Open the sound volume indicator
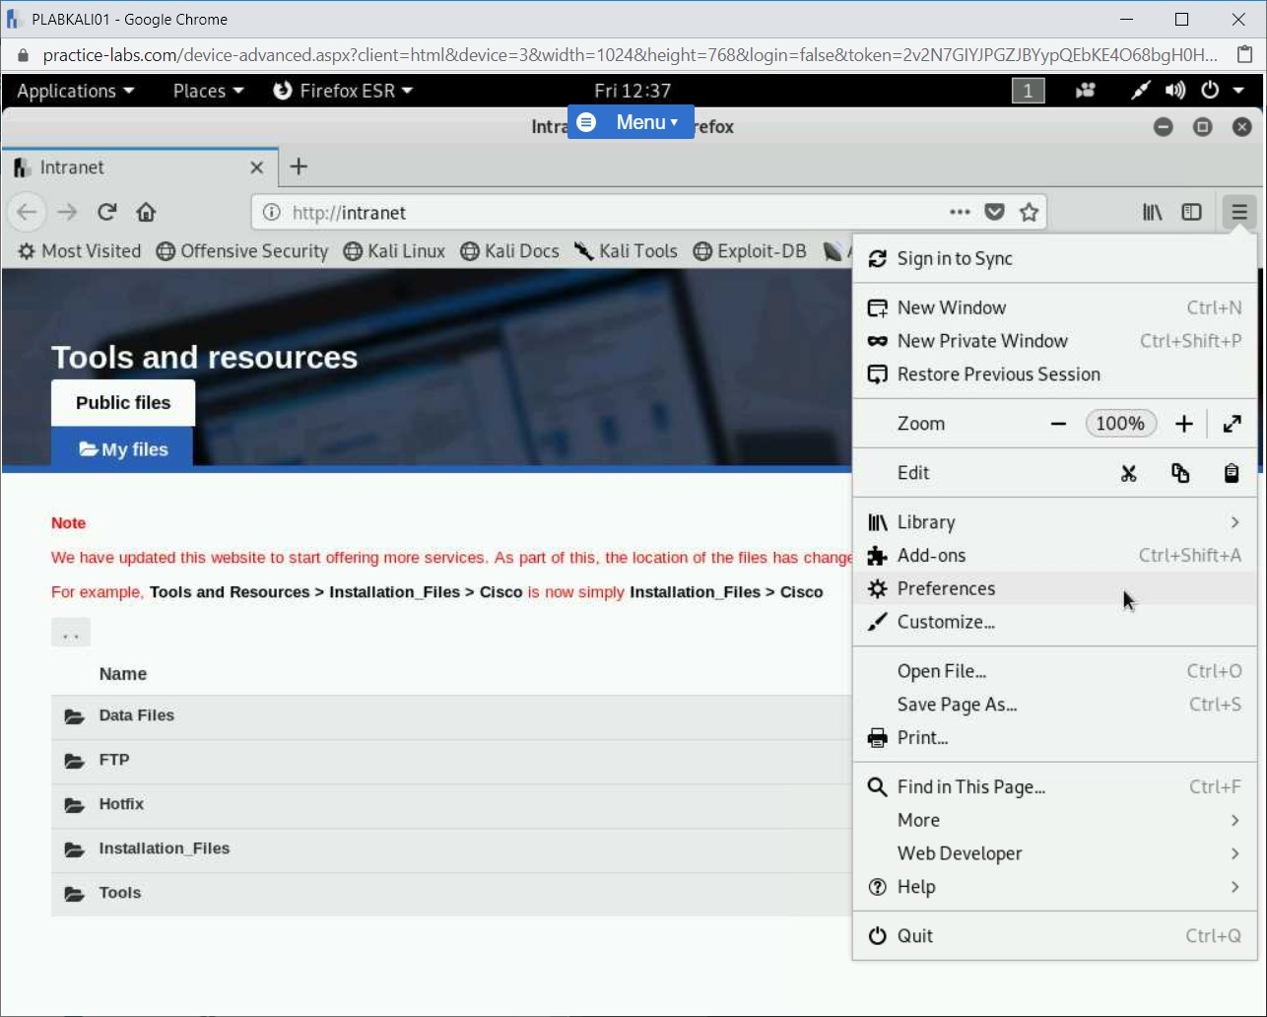1267x1017 pixels. [x=1174, y=91]
